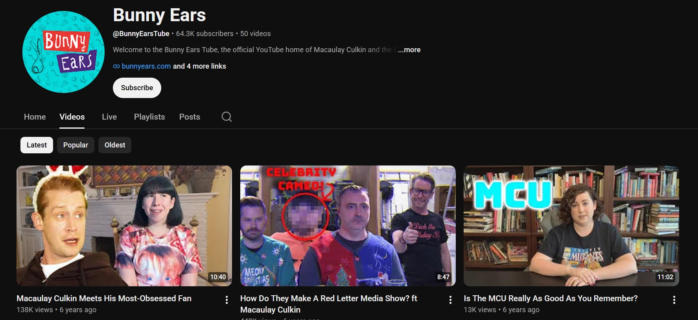Select the Videos tab
Screen dimensions: 698x320
tap(72, 117)
